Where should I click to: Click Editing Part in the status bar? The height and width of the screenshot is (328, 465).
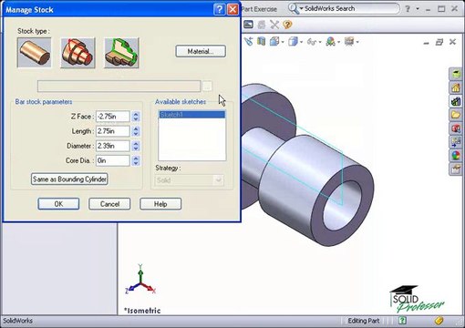point(364,321)
